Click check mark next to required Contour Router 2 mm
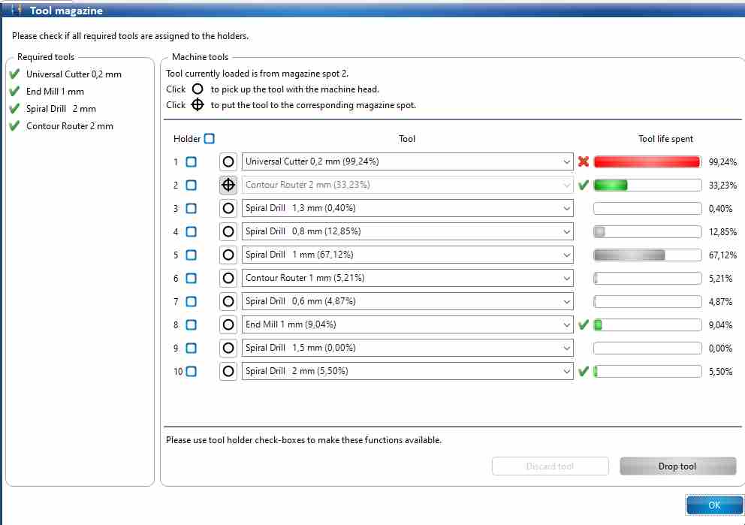Screen dimensions: 745x525 15,125
